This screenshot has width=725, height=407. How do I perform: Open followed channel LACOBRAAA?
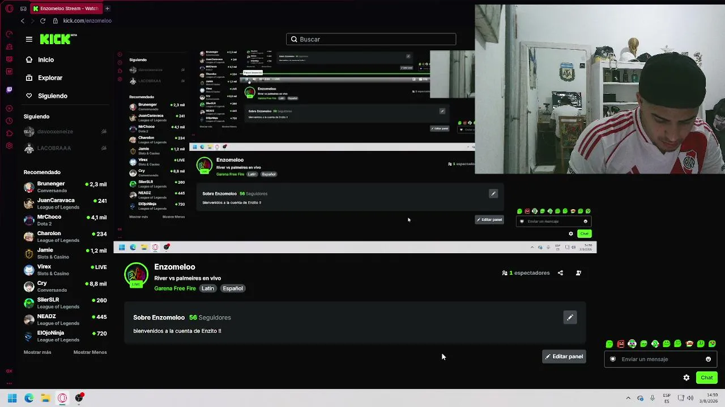[x=65, y=148]
